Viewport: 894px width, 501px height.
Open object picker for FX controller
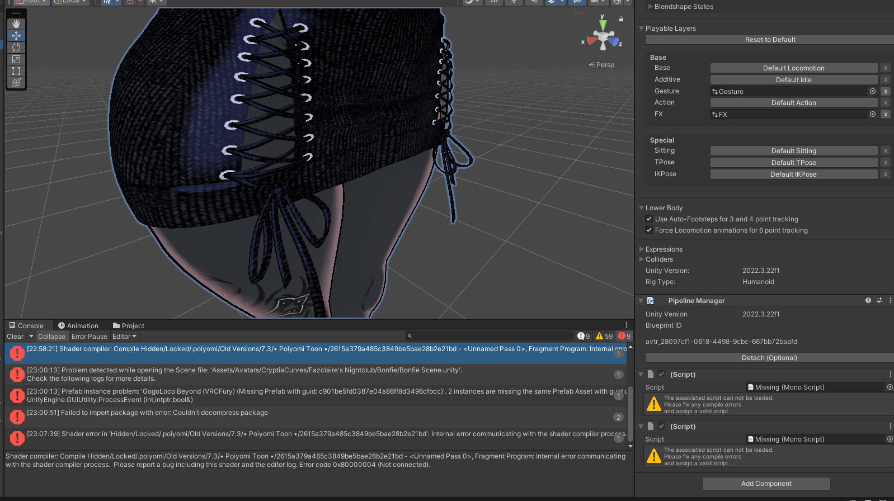click(x=873, y=114)
